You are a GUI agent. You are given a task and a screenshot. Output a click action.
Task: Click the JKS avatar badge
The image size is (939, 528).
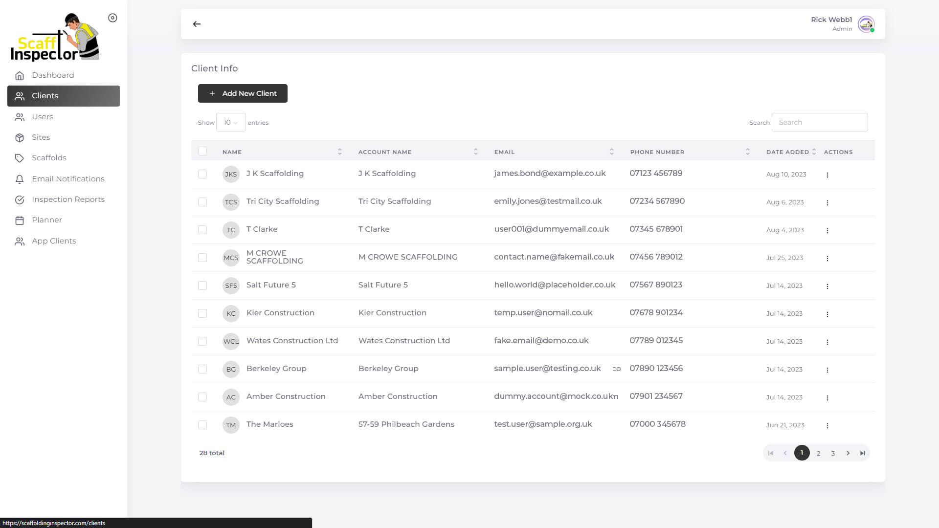coord(231,174)
